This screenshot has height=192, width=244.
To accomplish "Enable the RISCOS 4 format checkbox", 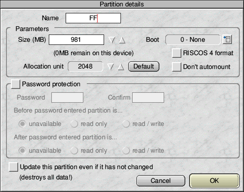I will pyautogui.click(x=177, y=53).
